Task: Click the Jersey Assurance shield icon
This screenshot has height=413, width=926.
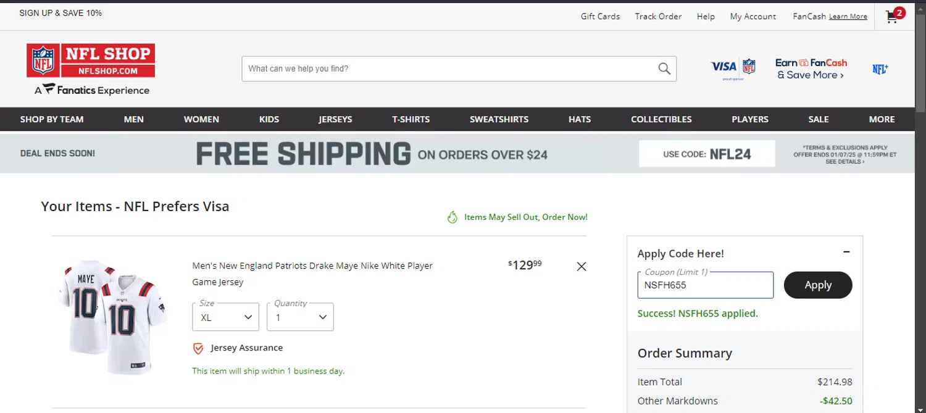Action: click(198, 349)
